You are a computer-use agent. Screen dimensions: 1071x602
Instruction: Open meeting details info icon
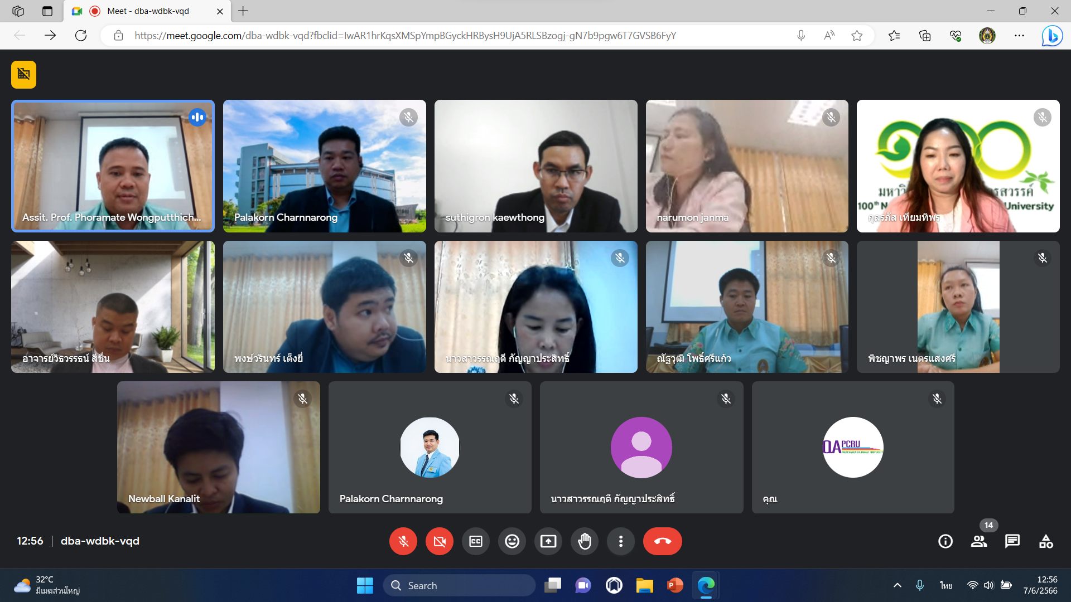coord(945,541)
